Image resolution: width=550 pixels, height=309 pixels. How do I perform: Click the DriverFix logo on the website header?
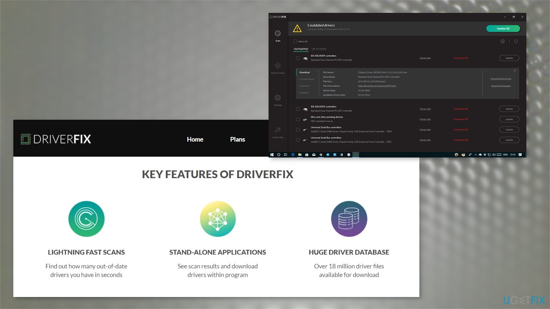56,139
